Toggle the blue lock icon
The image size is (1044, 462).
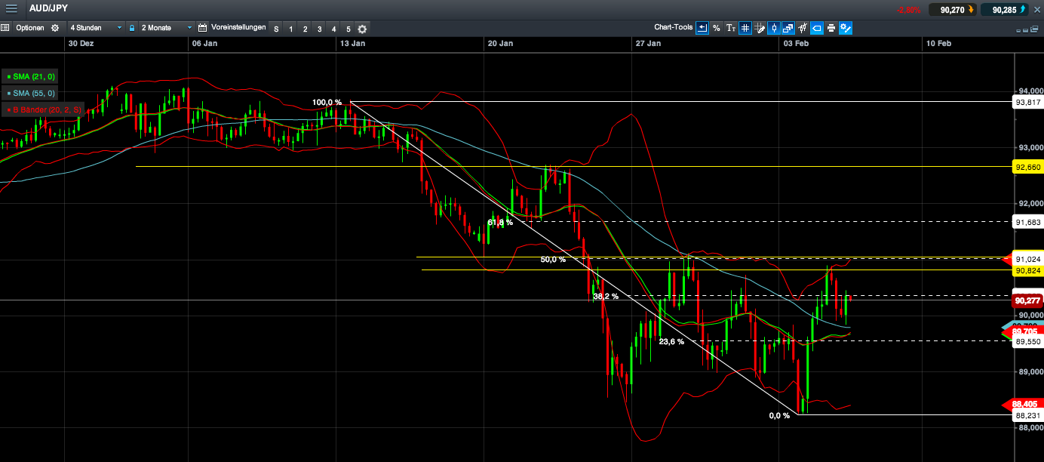[x=132, y=28]
